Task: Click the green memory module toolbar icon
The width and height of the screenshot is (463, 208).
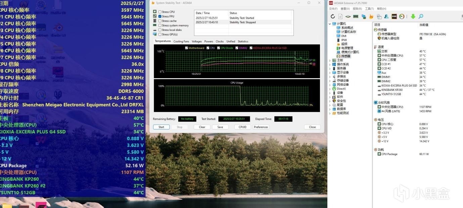Action: (x=356, y=16)
